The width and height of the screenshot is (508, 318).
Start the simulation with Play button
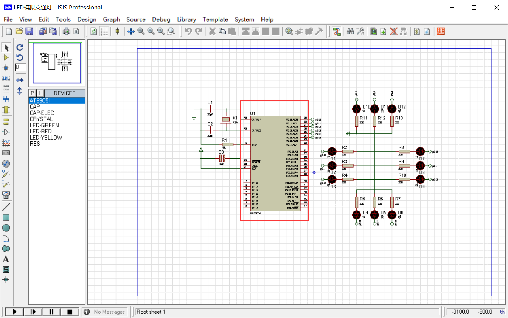click(x=15, y=312)
